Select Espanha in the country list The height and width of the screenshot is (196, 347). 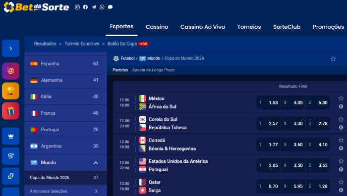pyautogui.click(x=65, y=64)
